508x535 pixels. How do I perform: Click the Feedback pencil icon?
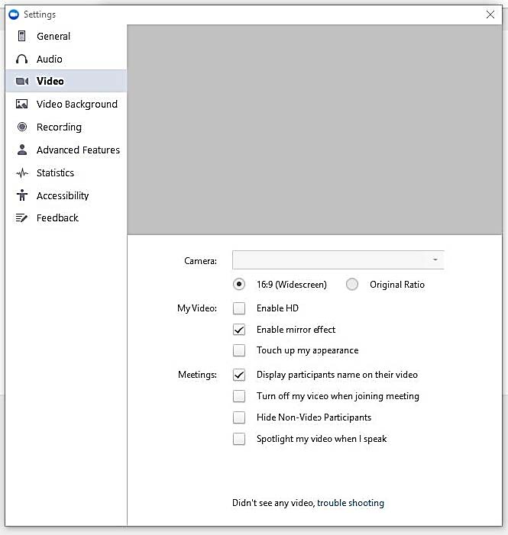click(21, 218)
